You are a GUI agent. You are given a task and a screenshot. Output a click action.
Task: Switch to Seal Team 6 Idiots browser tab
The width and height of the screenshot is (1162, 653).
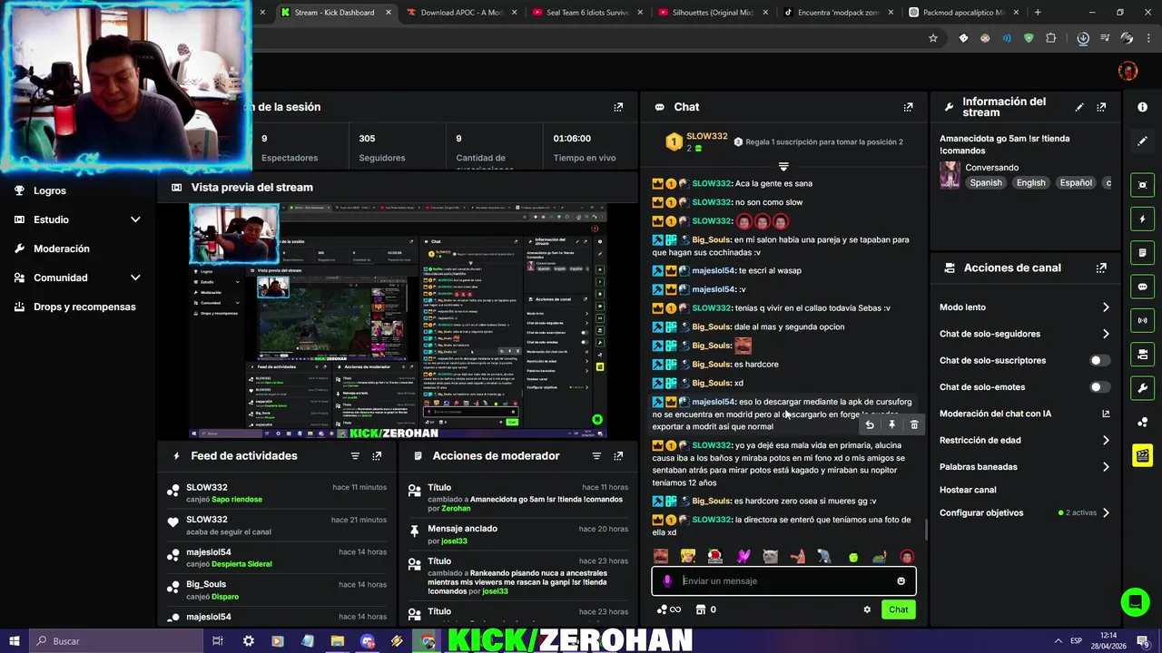pyautogui.click(x=586, y=13)
